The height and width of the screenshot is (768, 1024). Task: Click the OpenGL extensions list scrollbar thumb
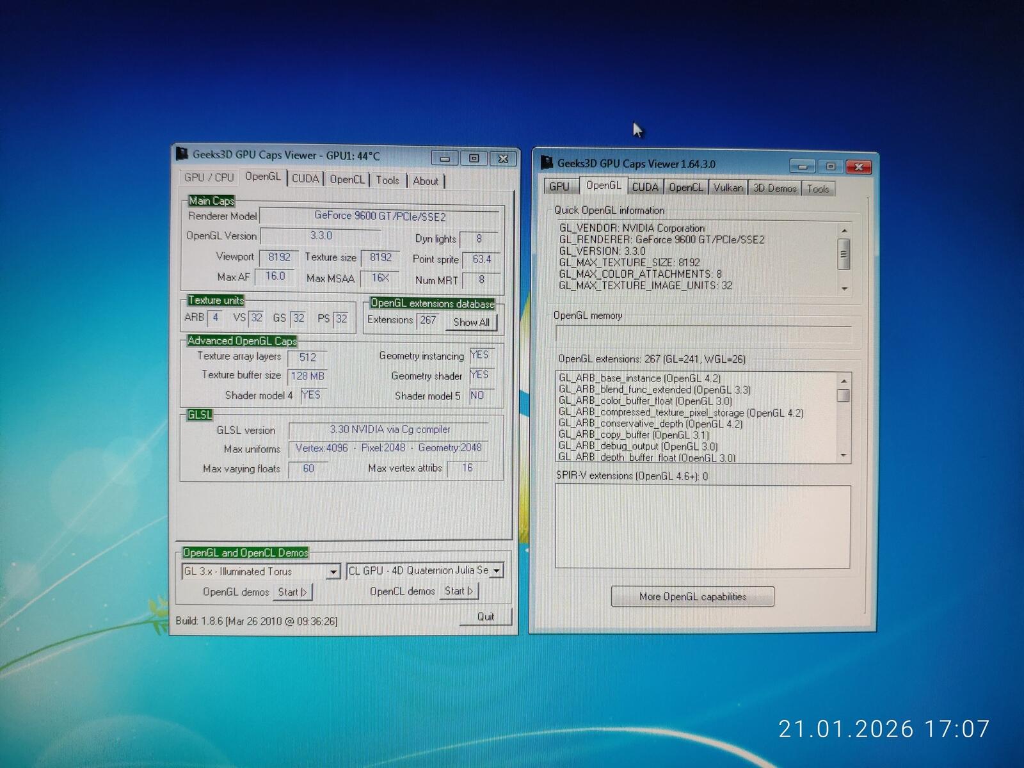pos(844,396)
